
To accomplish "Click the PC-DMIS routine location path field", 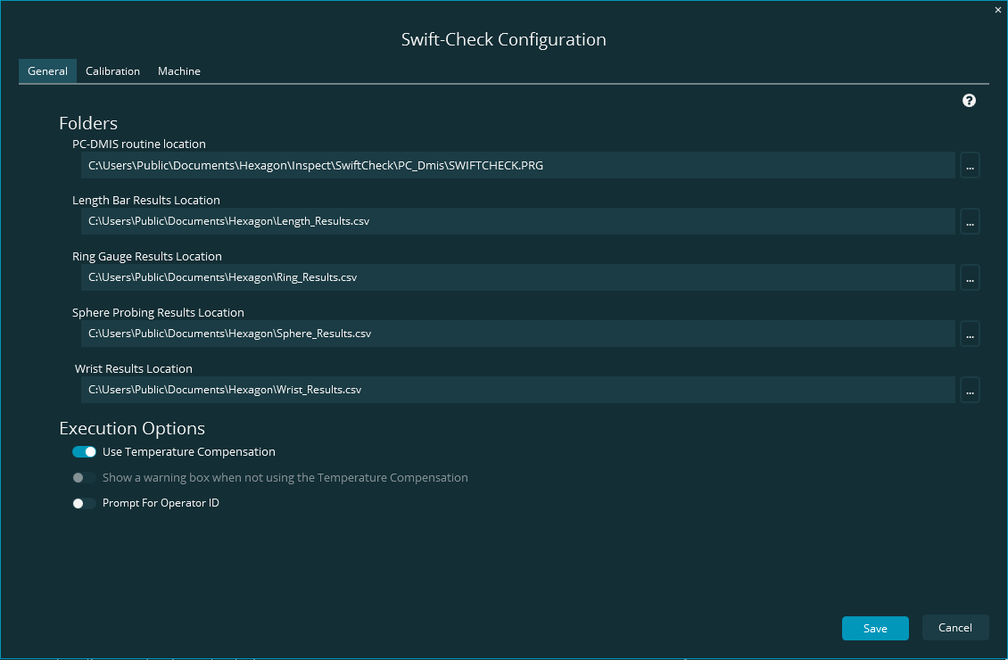I will (x=517, y=165).
